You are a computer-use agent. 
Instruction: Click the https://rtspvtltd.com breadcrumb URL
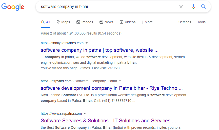[x=79, y=81]
